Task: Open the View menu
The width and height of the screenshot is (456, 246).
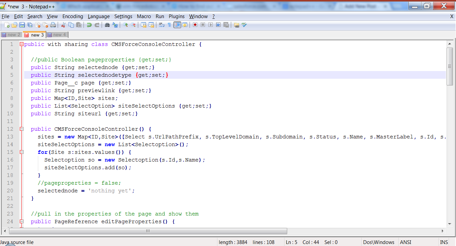Action: click(52, 16)
